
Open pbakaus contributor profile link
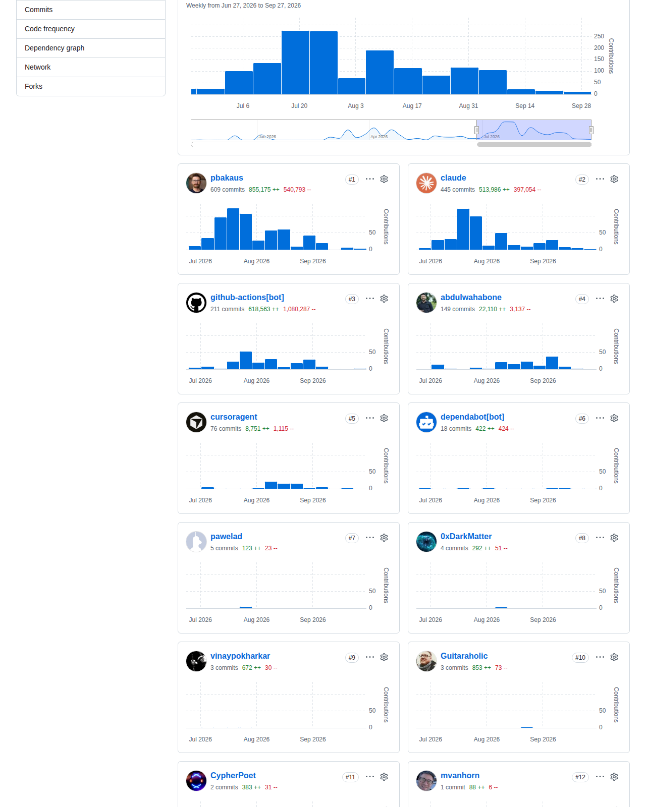pos(227,178)
